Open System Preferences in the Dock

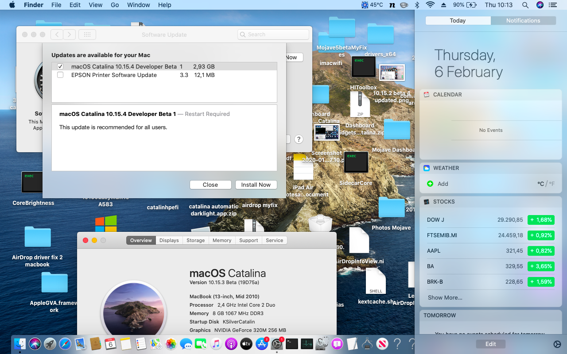(x=277, y=343)
